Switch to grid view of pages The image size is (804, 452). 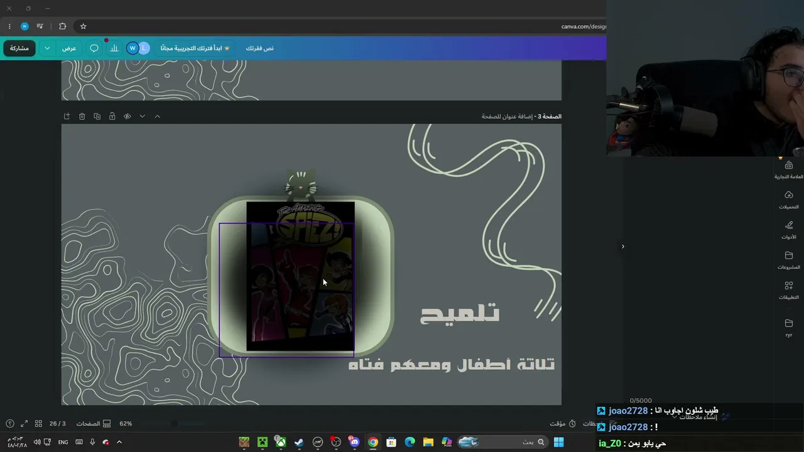[x=38, y=424]
